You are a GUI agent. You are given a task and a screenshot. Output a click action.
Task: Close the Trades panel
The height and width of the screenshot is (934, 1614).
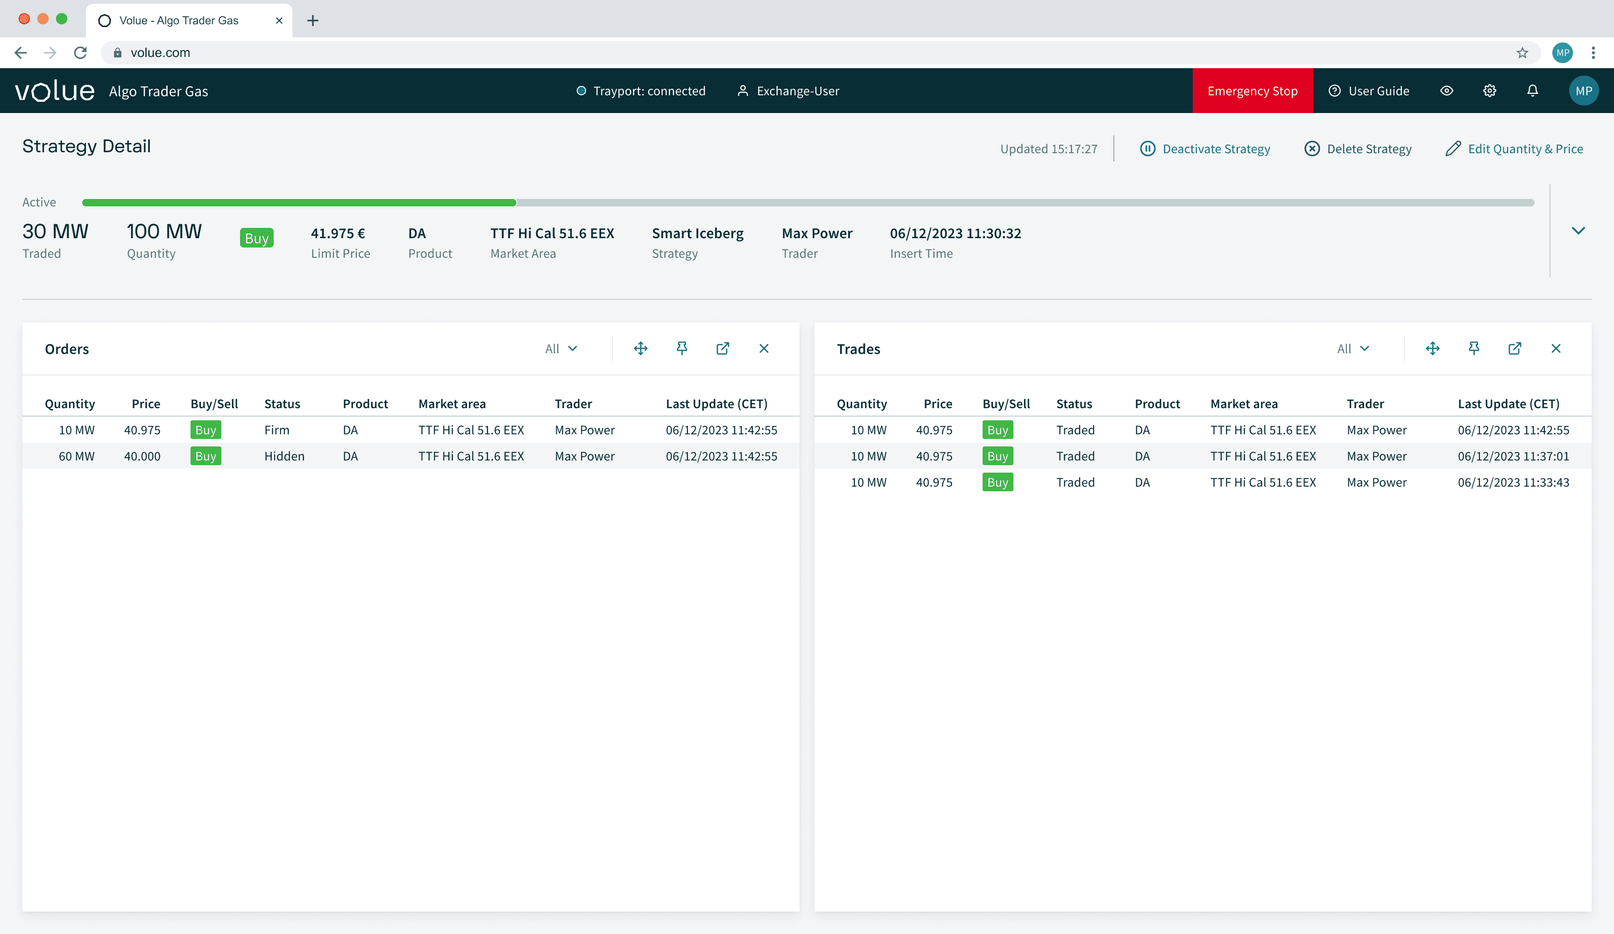tap(1556, 348)
